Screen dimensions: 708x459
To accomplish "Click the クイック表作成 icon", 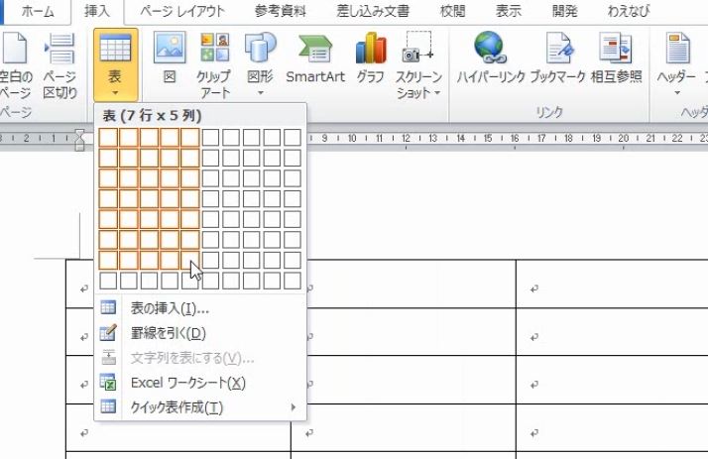I will click(108, 406).
